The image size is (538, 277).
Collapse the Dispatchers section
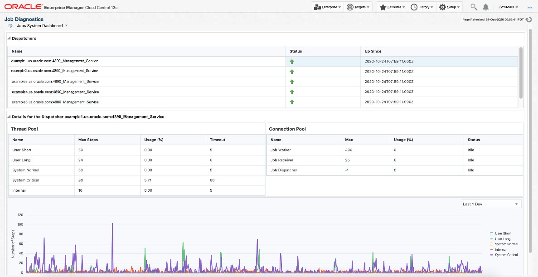(x=9, y=39)
